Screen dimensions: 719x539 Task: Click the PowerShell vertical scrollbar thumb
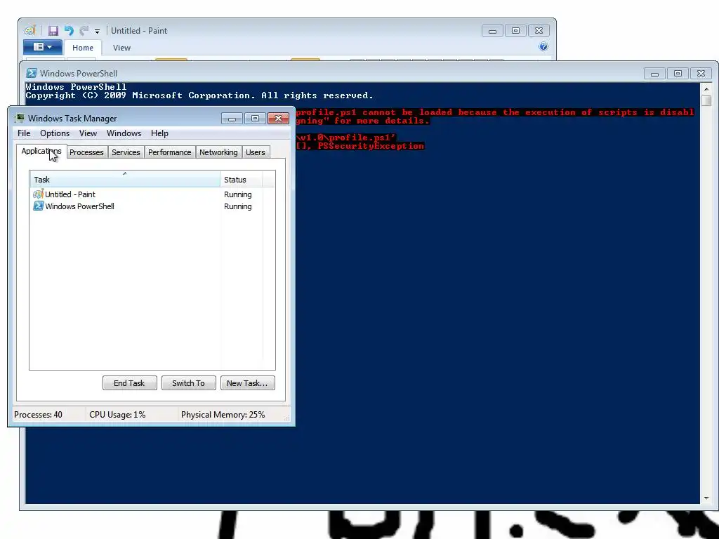706,101
